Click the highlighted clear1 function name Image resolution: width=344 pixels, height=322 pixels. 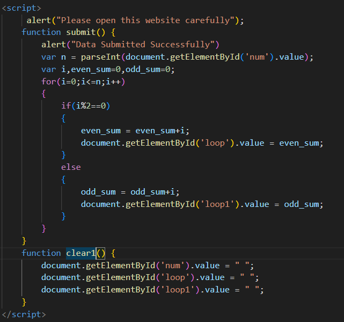80,253
